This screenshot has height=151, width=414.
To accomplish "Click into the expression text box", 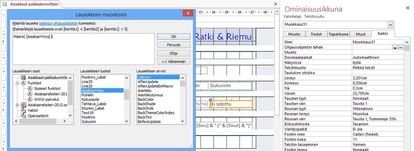I will point(83,49).
